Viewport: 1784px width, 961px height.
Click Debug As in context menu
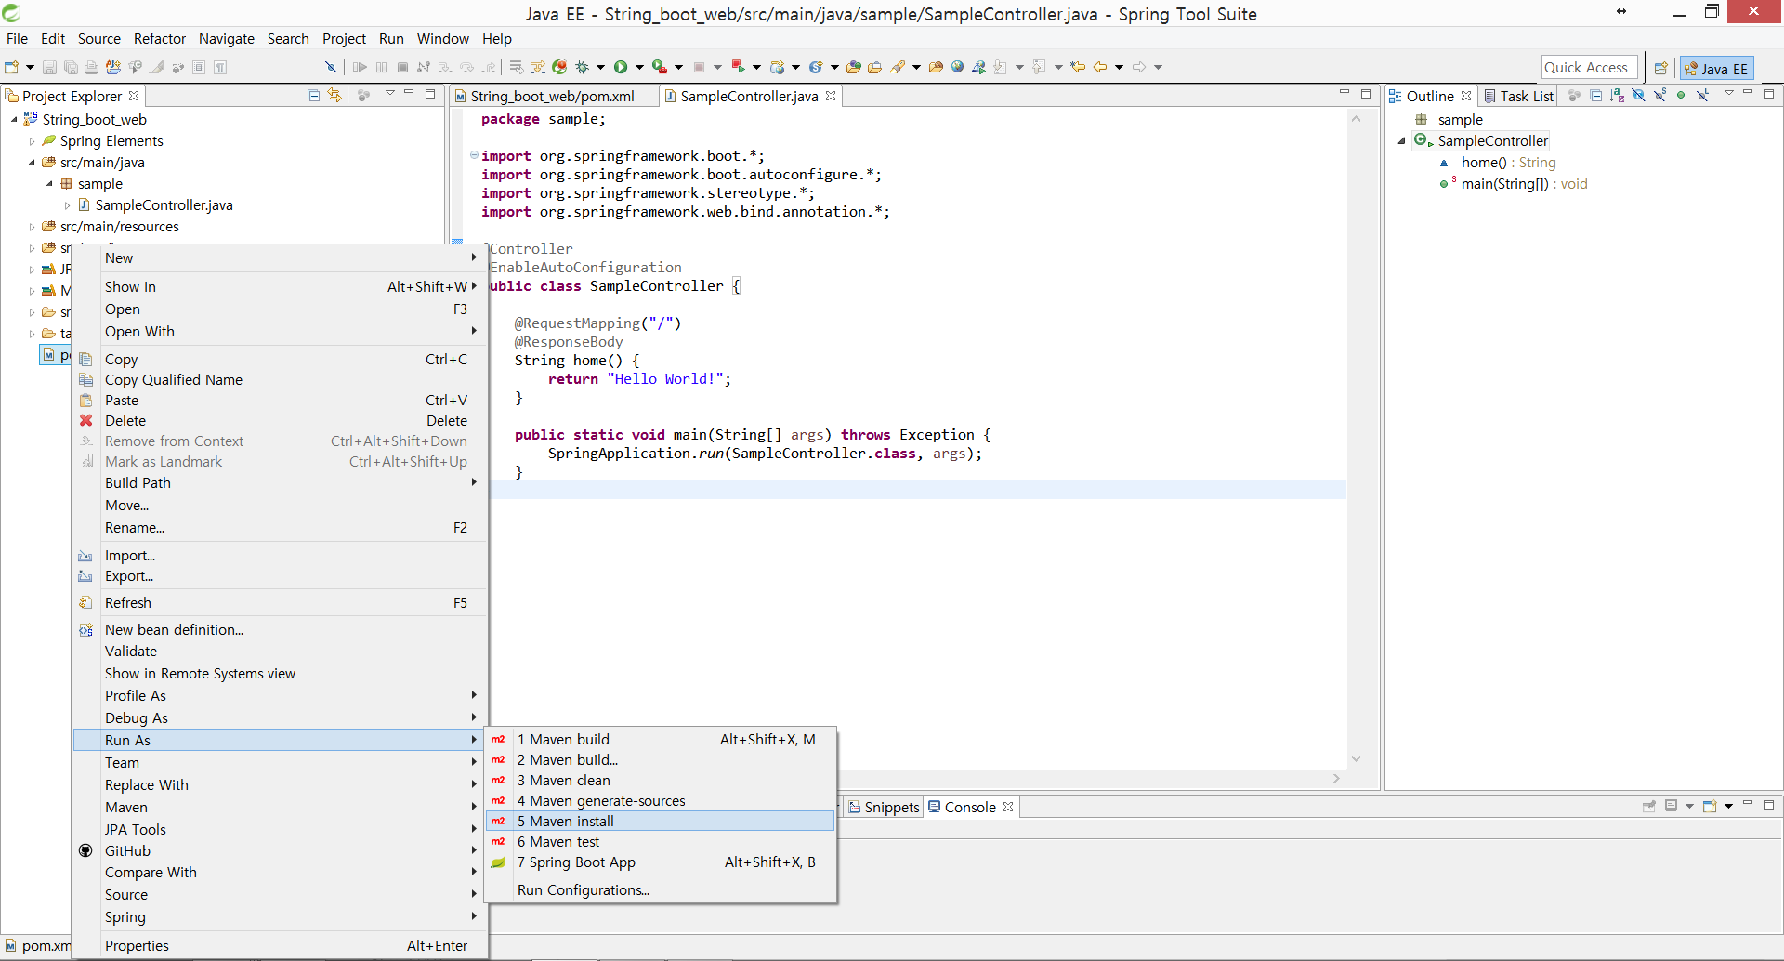click(x=280, y=717)
